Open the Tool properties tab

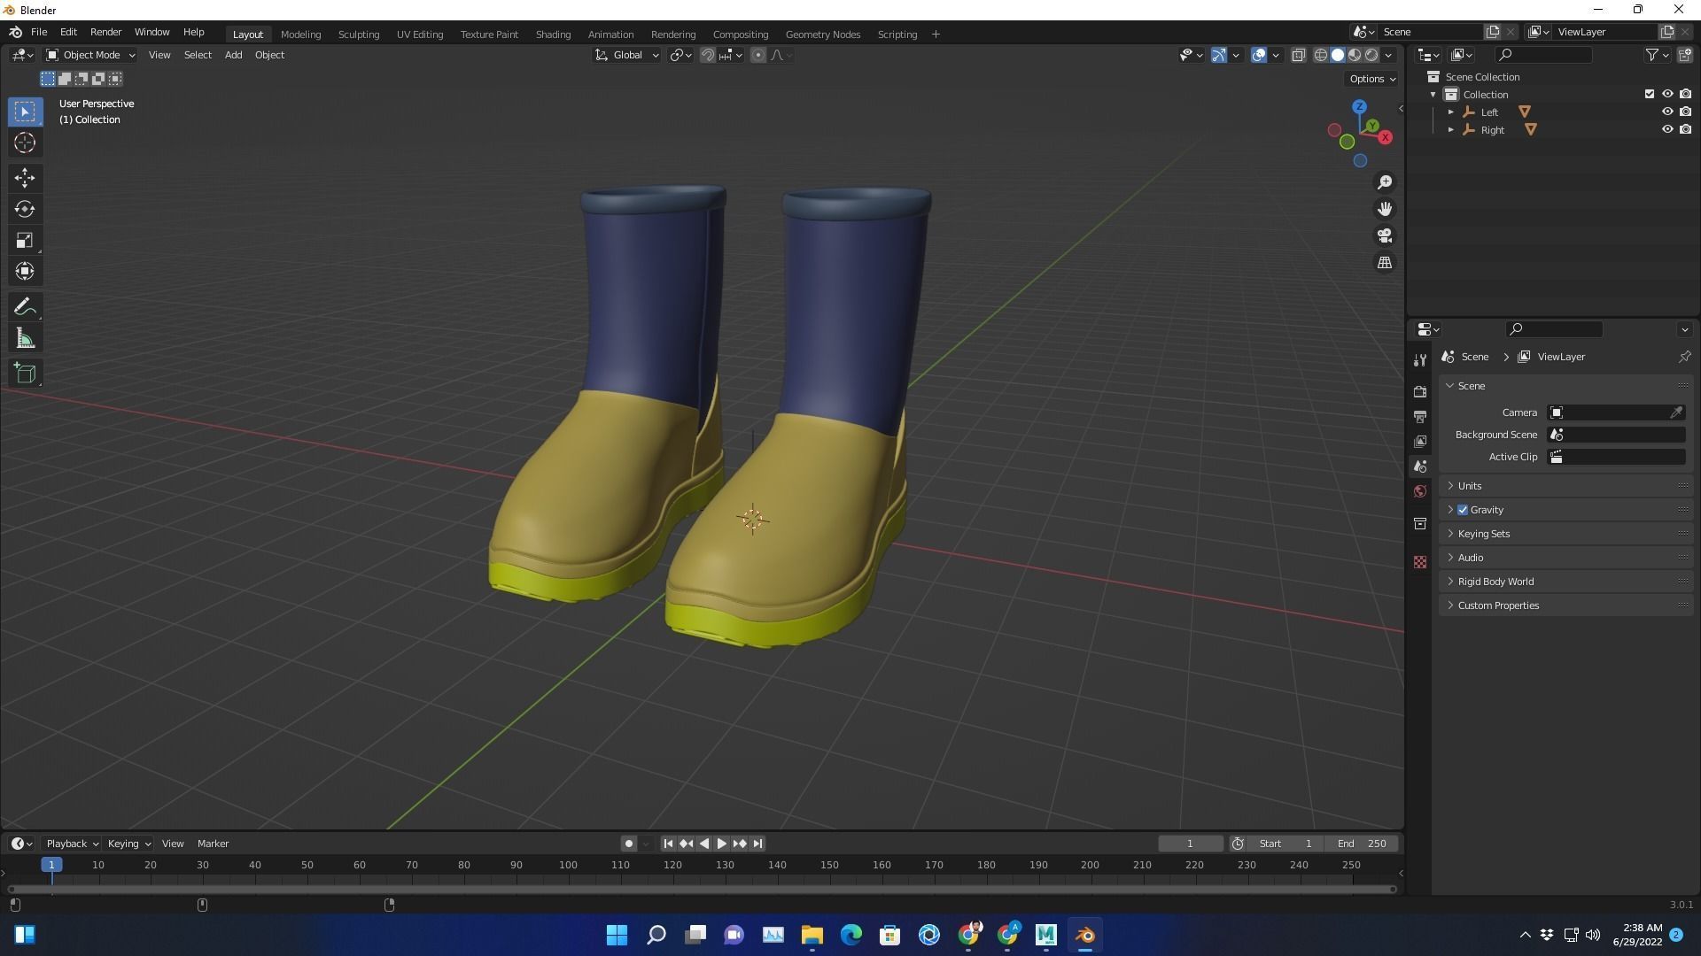(1420, 359)
